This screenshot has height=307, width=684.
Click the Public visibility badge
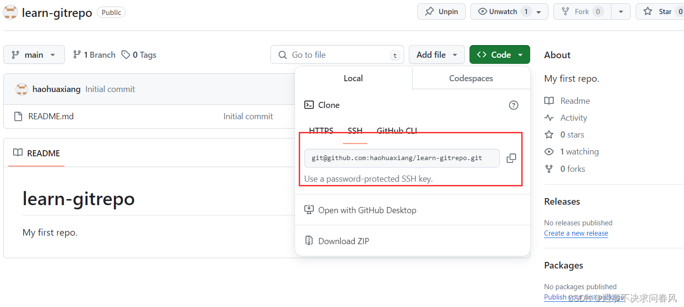coord(111,12)
